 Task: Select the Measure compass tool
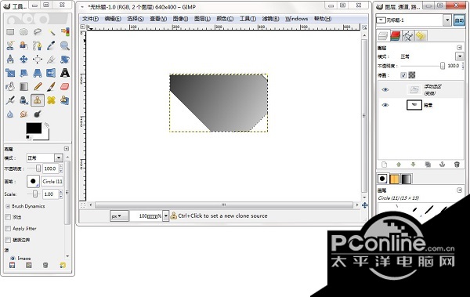coord(10,59)
